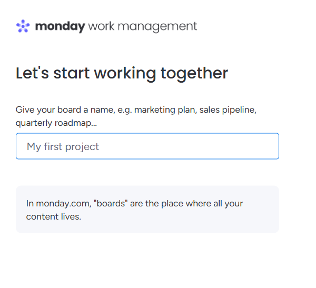The width and height of the screenshot is (316, 288).
Task: Focus the "My first project" board name field
Action: coord(147,146)
